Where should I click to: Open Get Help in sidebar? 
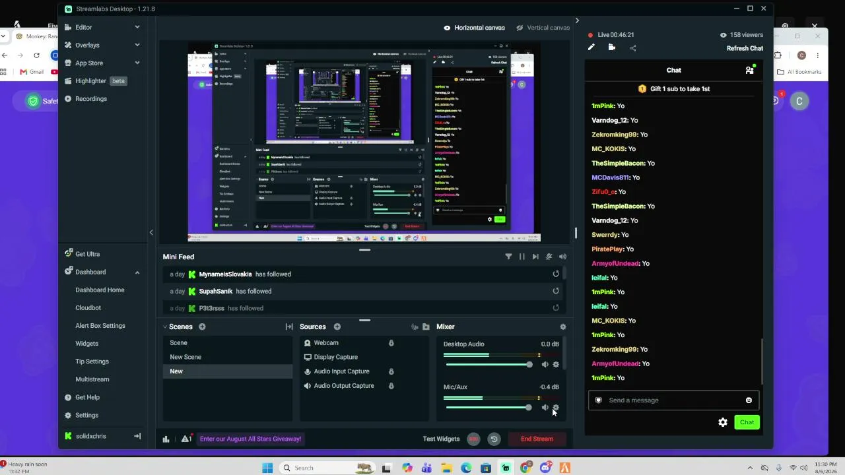tap(87, 397)
